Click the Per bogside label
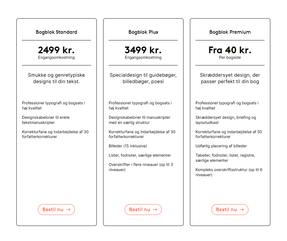 230,57
